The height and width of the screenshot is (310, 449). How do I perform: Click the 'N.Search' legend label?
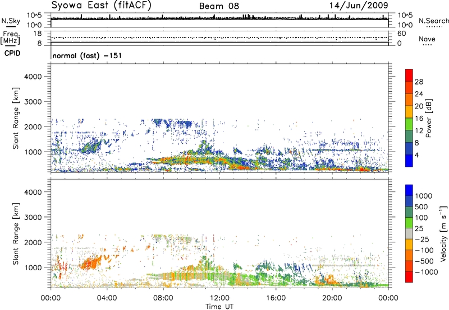pyautogui.click(x=433, y=21)
